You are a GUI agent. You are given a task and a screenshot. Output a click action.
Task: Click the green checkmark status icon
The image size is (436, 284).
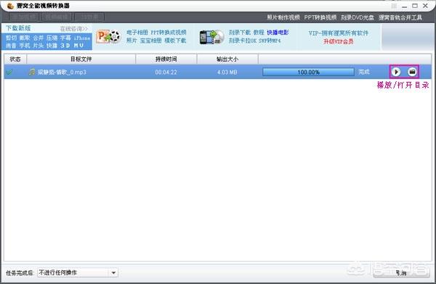[9, 72]
